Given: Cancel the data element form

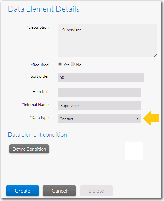Looking at the screenshot, I should click(59, 191).
